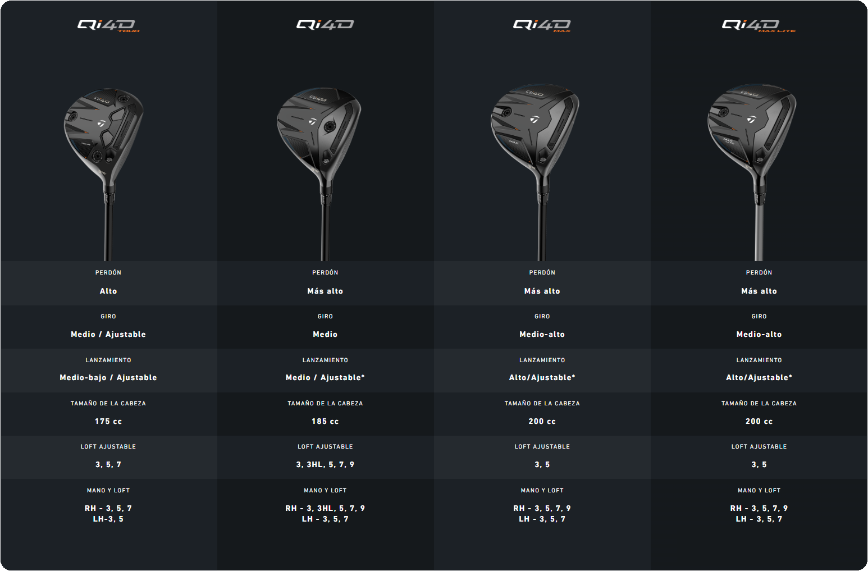Click the 185 cc head size value
This screenshot has height=571, width=868.
tap(325, 421)
